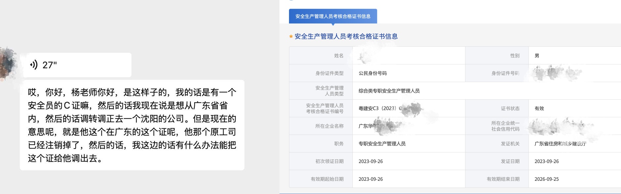The image size is (621, 194).
Task: Click the 综合类专职安全生产管理人员 personnel type value
Action: click(389, 91)
